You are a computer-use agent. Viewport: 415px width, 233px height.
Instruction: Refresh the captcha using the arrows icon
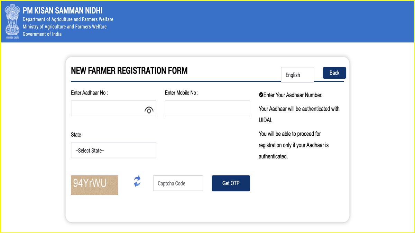137,181
